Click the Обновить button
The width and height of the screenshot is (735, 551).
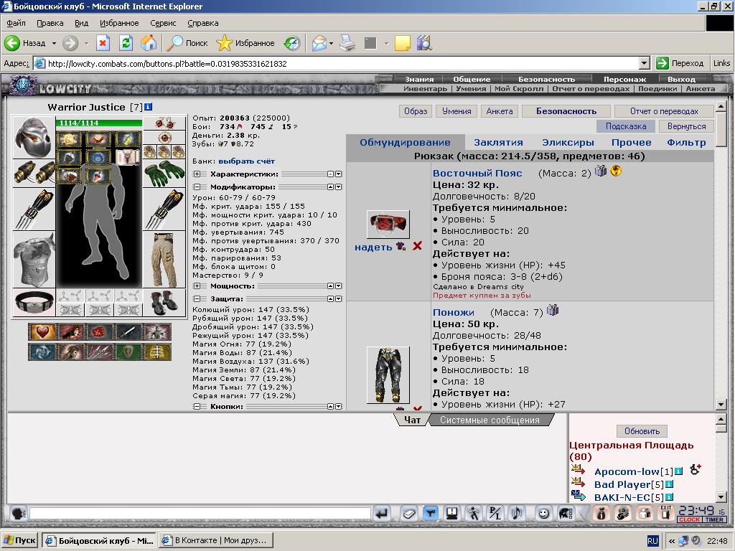[x=642, y=431]
